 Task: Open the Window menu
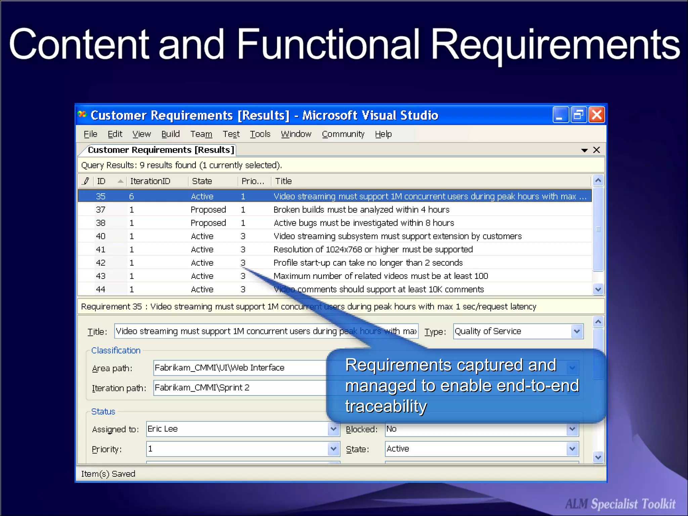296,134
